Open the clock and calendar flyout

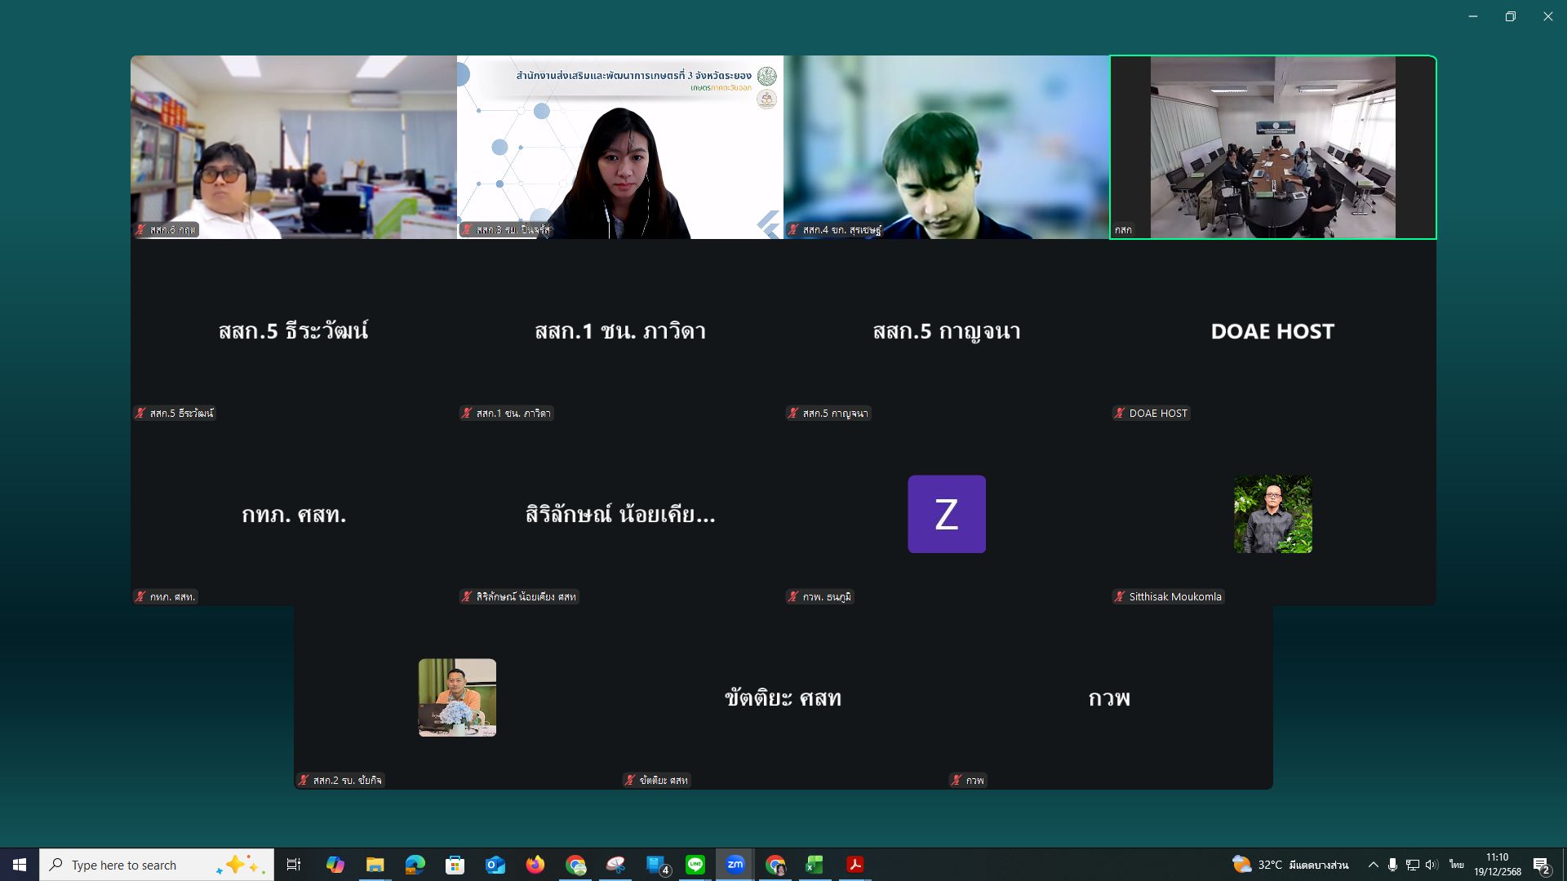(x=1497, y=865)
